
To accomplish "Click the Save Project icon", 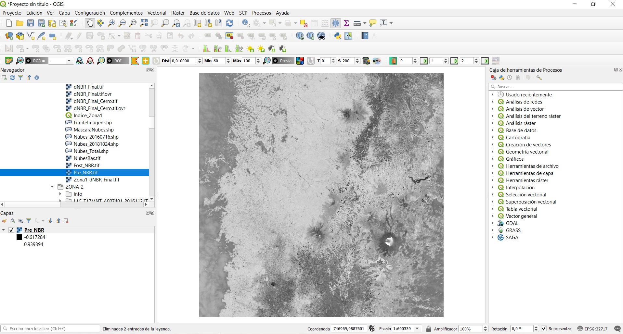I will click(31, 23).
